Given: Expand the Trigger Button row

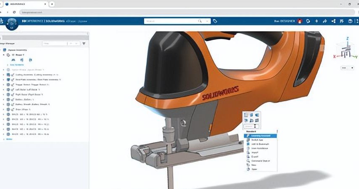Looking at the screenshot, I should [3, 85].
